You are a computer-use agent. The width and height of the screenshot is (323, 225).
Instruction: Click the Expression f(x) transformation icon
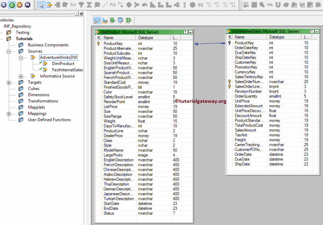74,5
